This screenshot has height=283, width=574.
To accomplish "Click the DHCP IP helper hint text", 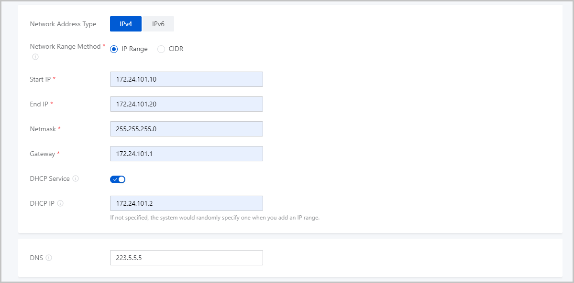I will click(x=214, y=218).
